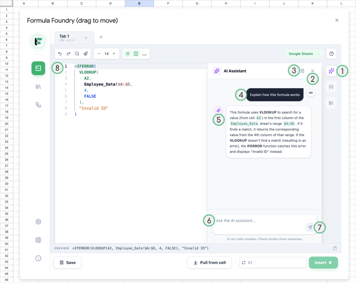This screenshot has height=283, width=356.
Task: Send the message with the paper plane icon
Action: click(310, 227)
